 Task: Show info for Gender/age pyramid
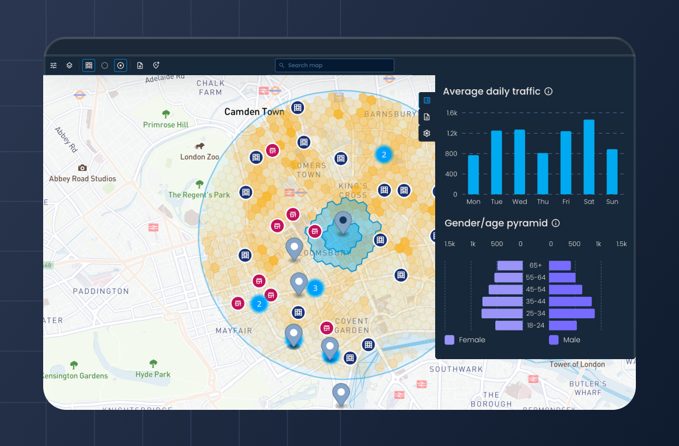coord(556,223)
